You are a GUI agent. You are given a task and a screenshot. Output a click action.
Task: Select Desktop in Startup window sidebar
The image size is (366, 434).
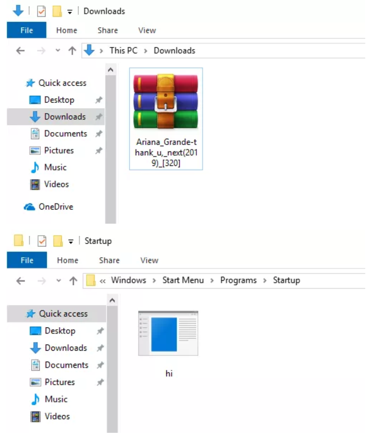pos(57,331)
